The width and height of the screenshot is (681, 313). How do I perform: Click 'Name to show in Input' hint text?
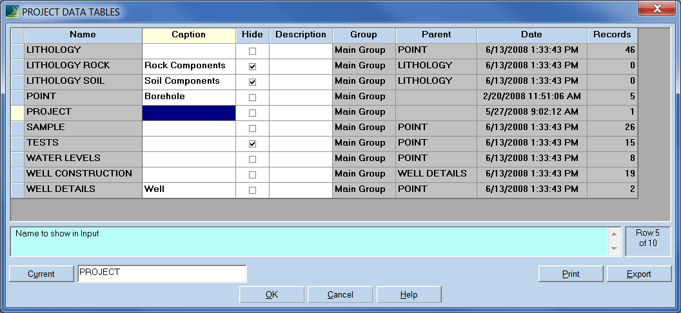tap(57, 234)
